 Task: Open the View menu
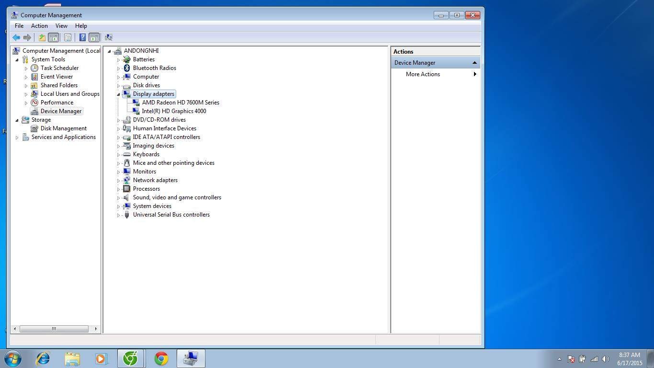click(x=61, y=26)
